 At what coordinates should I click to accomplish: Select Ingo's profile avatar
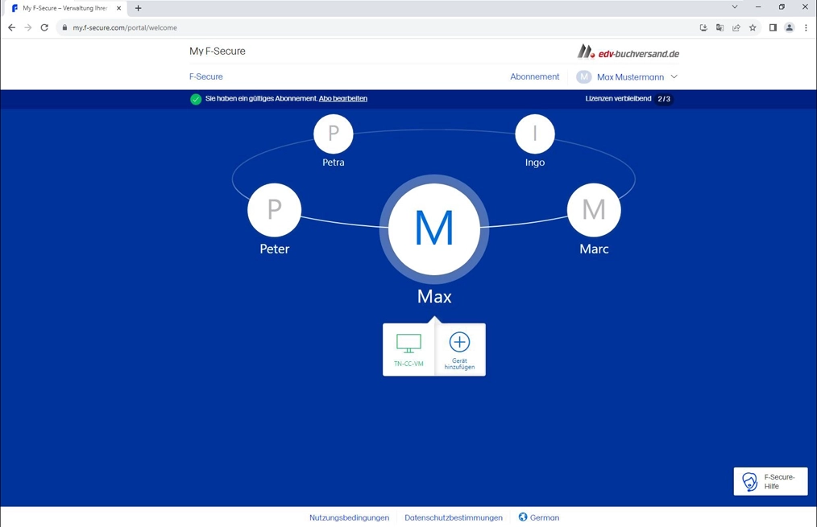534,134
